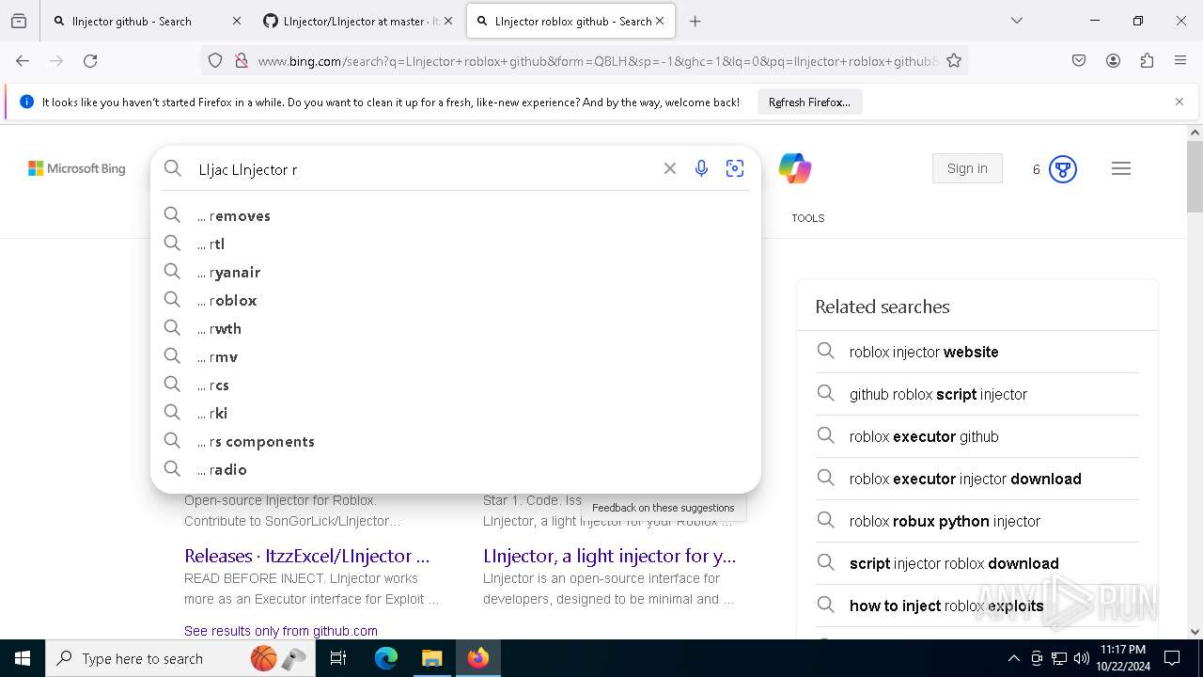Go back to previous page
Viewport: 1203px width, 677px height.
[23, 60]
